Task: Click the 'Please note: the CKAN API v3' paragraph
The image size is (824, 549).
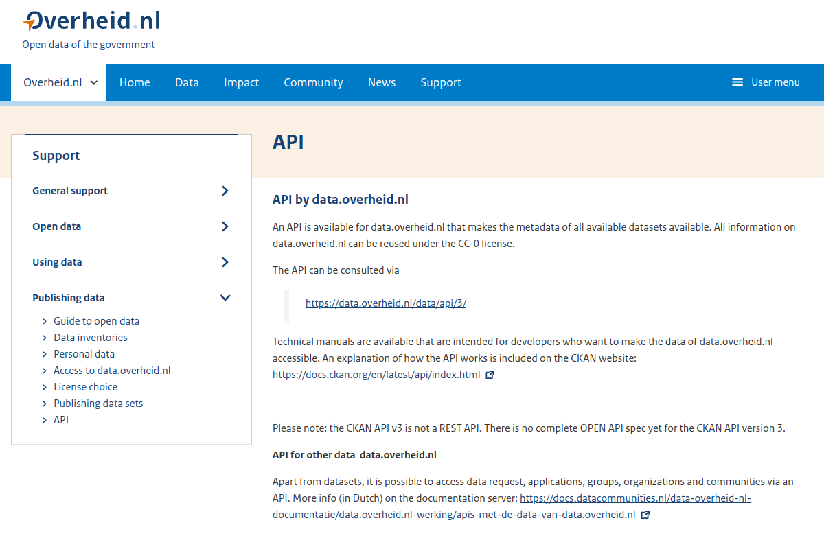Action: [529, 428]
